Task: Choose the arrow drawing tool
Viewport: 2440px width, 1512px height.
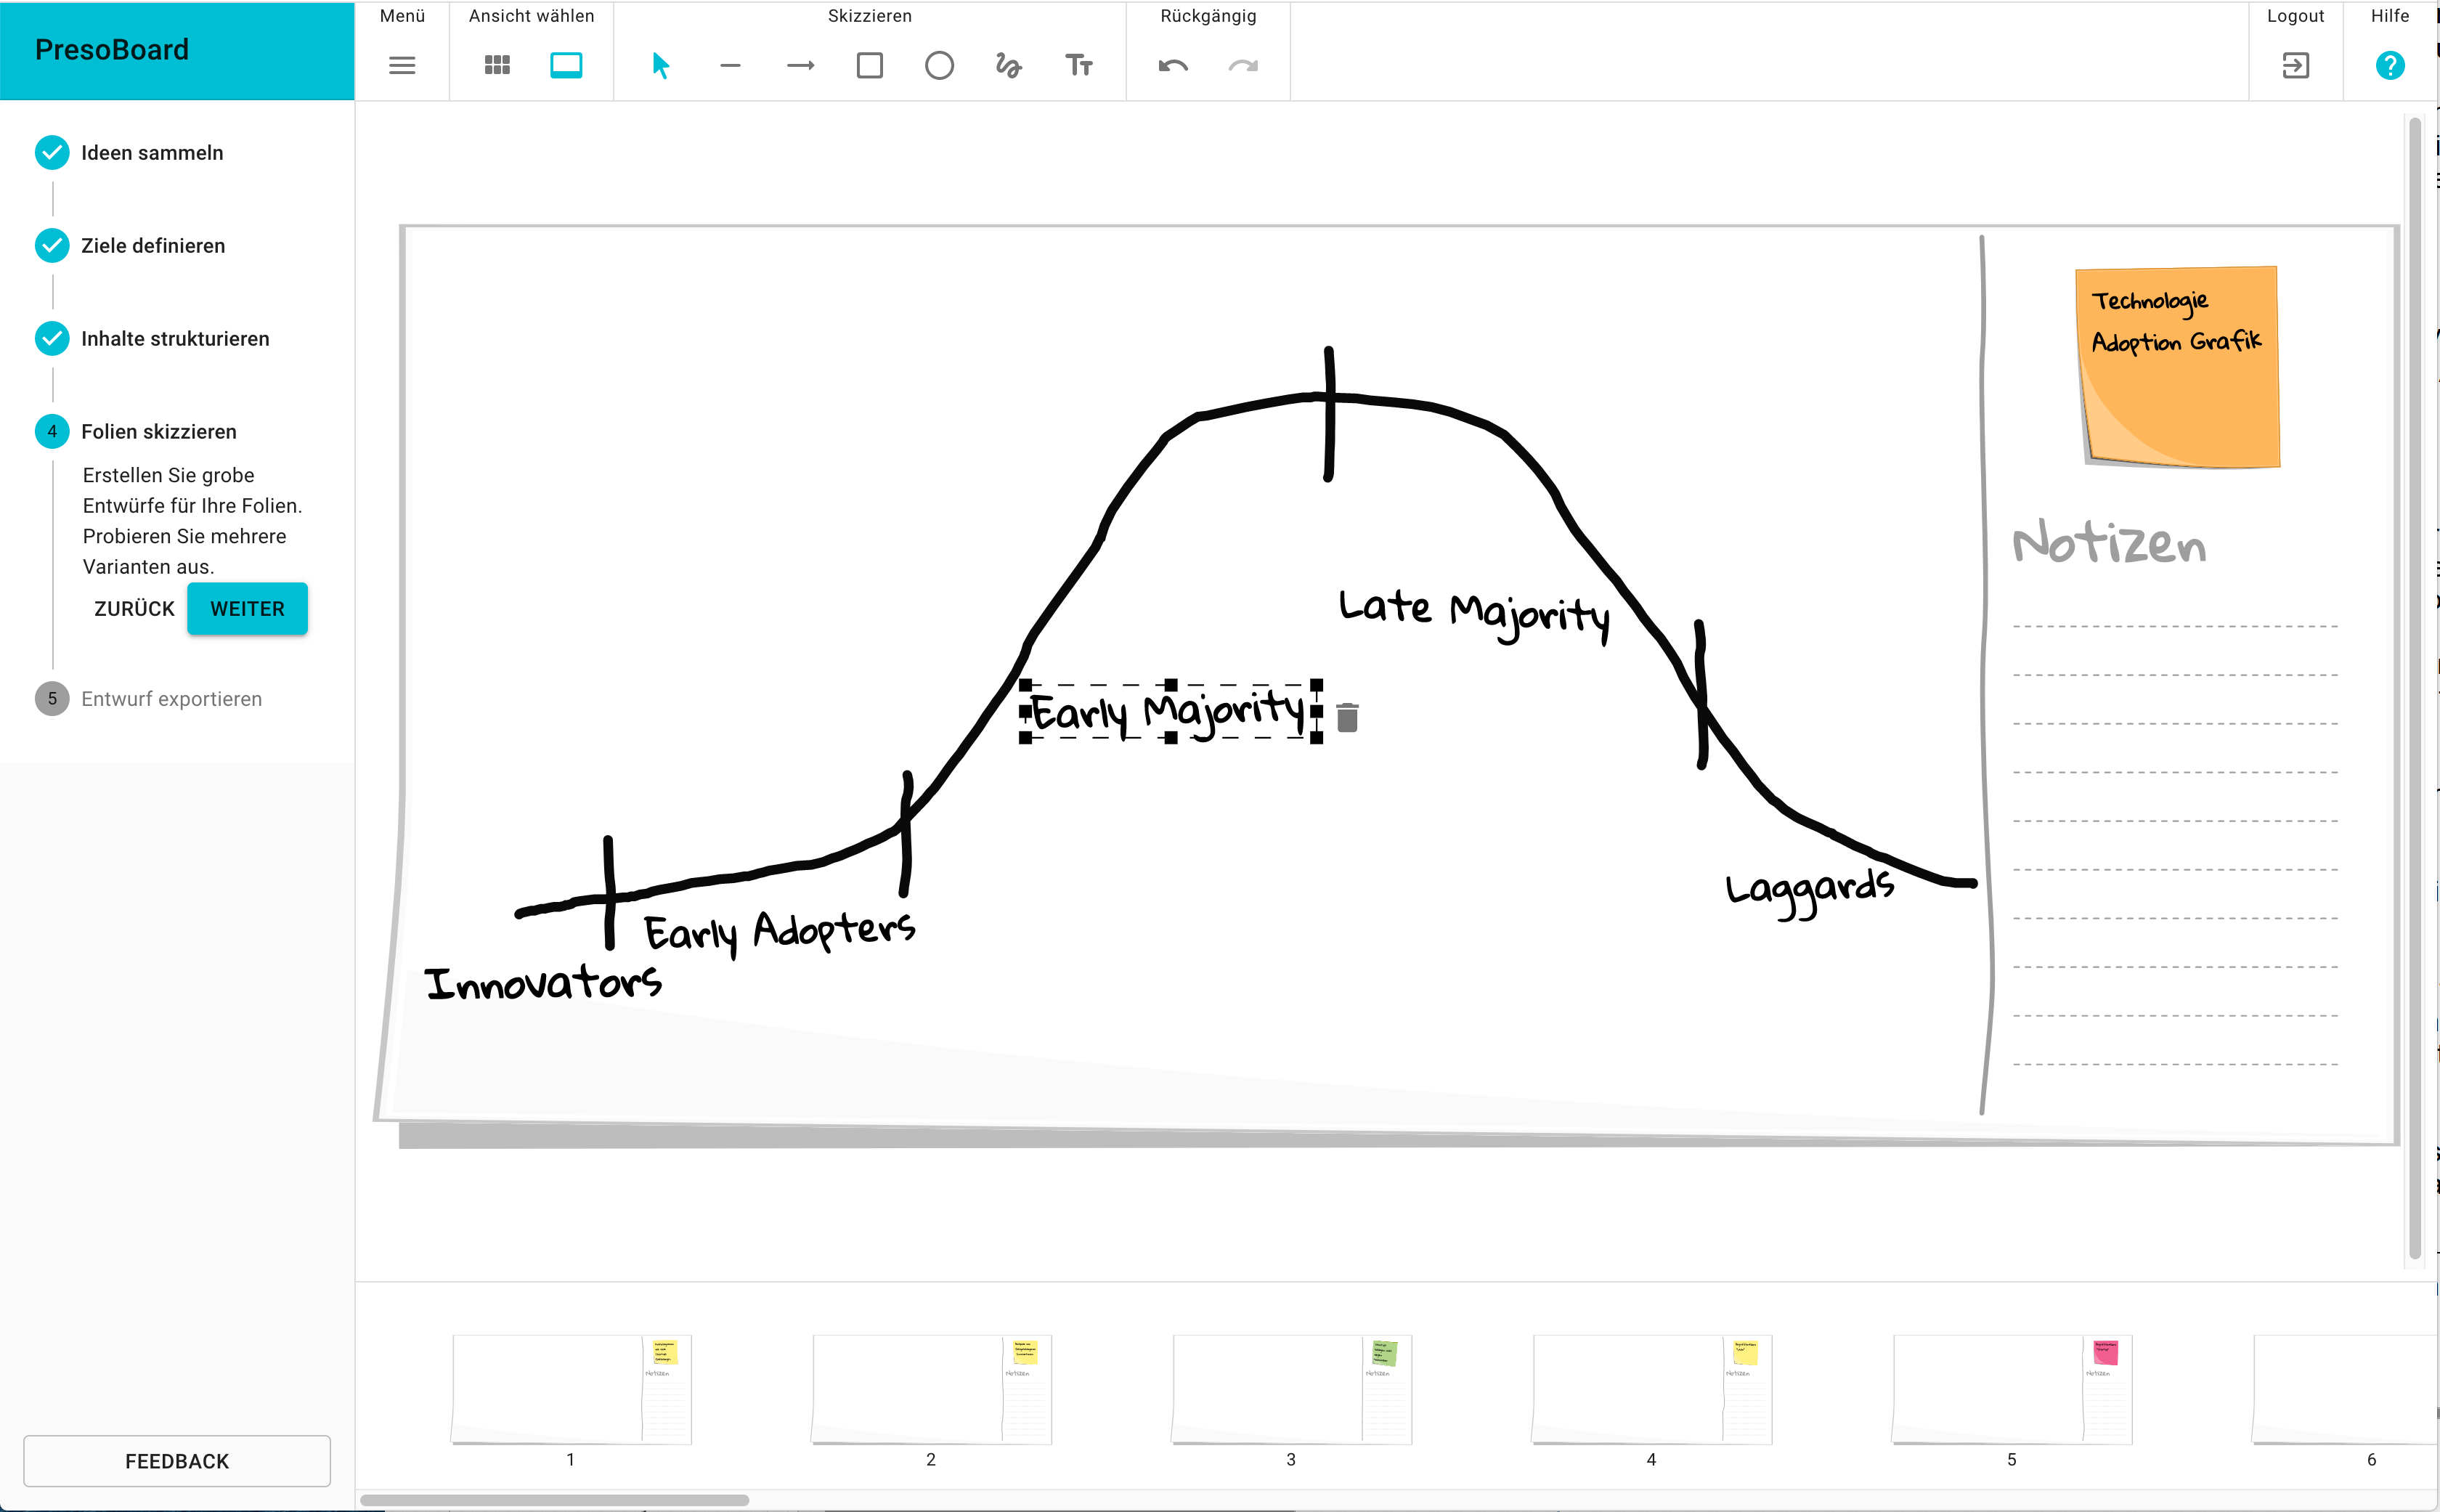Action: coord(800,66)
